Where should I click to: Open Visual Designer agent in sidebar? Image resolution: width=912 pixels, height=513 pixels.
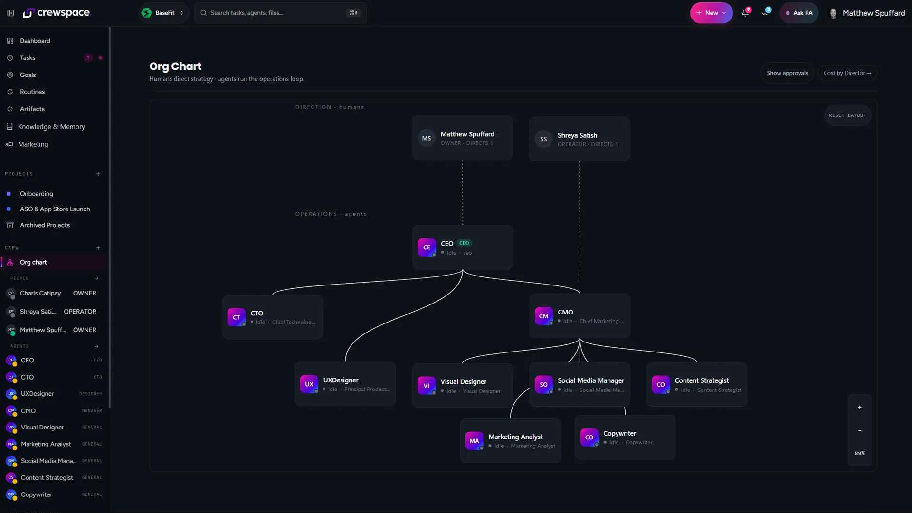pos(54,427)
